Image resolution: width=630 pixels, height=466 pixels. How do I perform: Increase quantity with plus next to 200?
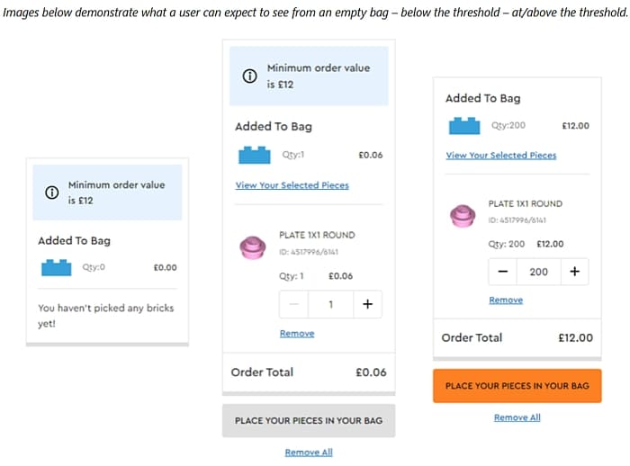pyautogui.click(x=574, y=272)
